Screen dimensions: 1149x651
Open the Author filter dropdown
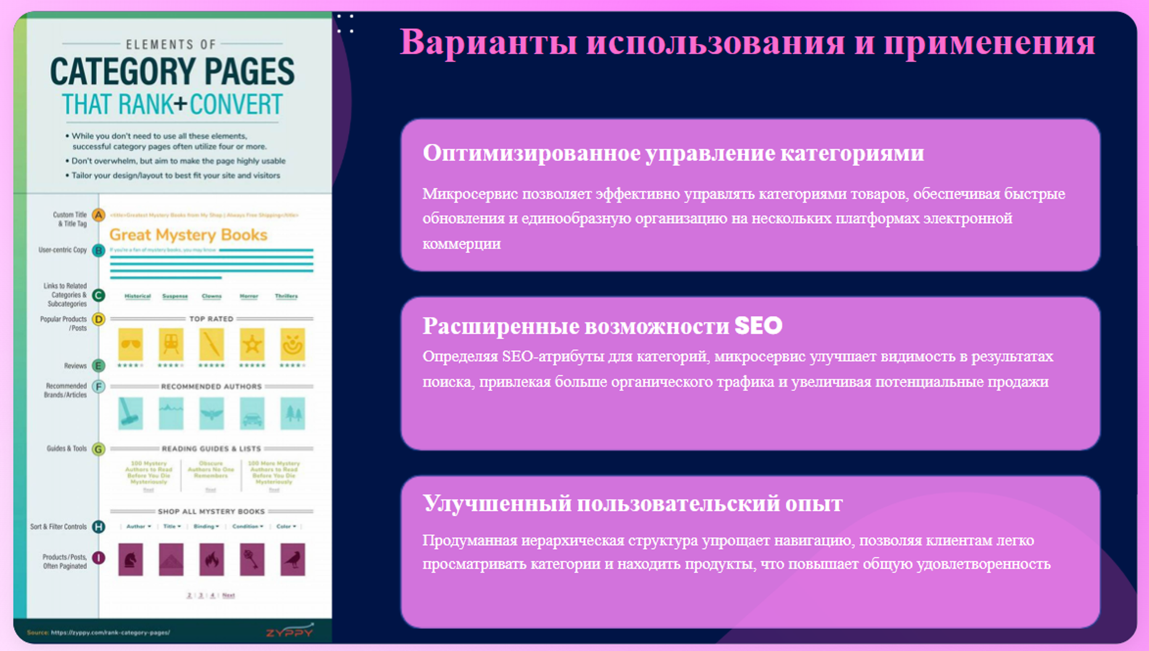pos(138,526)
